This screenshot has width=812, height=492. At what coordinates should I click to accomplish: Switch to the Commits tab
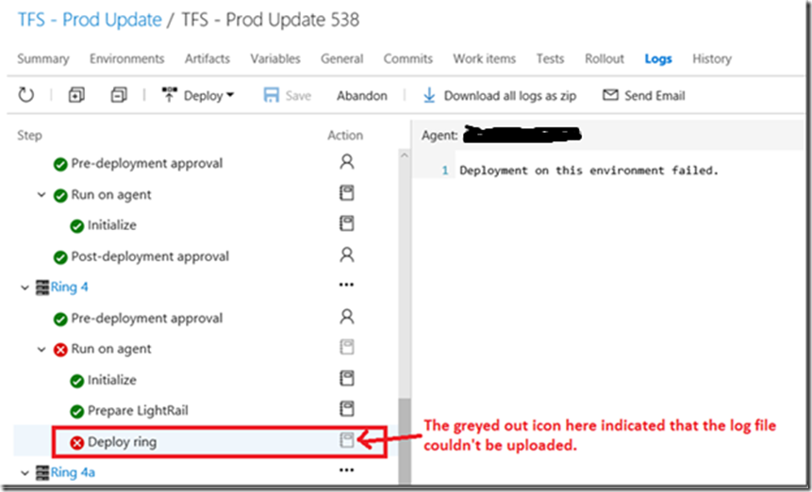408,59
